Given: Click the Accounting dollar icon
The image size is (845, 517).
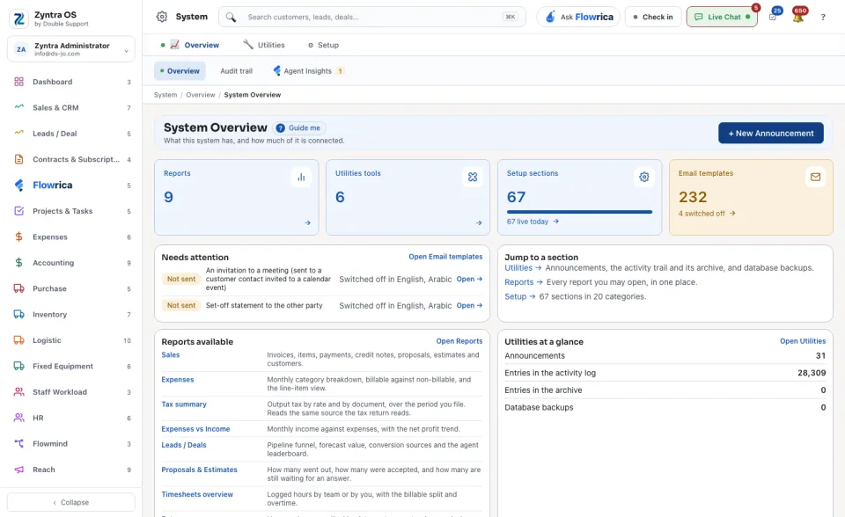Looking at the screenshot, I should click(18, 263).
